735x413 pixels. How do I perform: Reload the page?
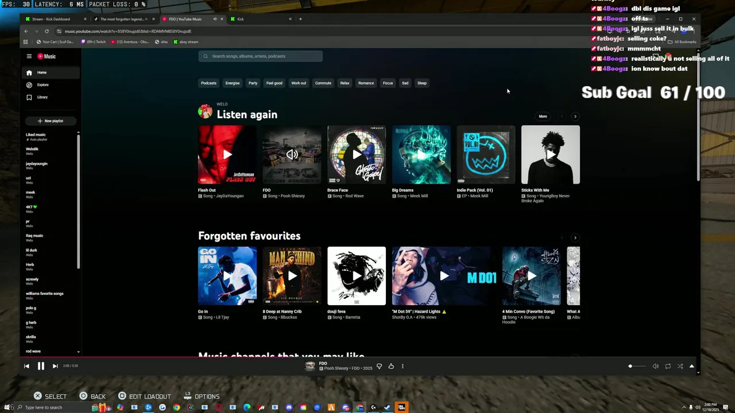47,31
